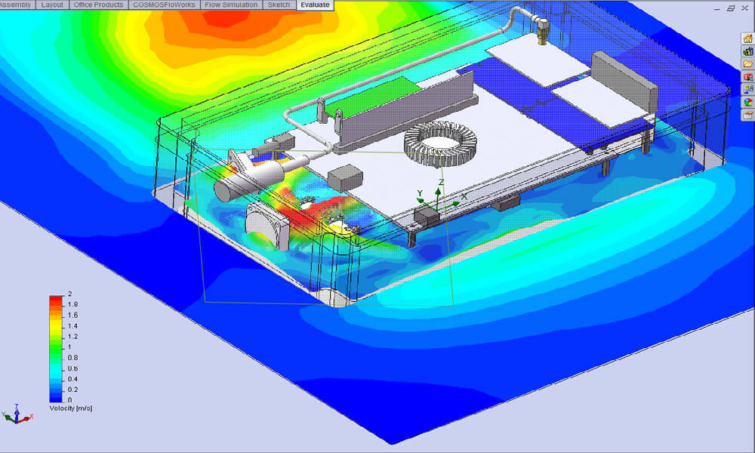Image resolution: width=755 pixels, height=453 pixels.
Task: Open the SolidWorks Resources home pane
Action: (x=747, y=39)
